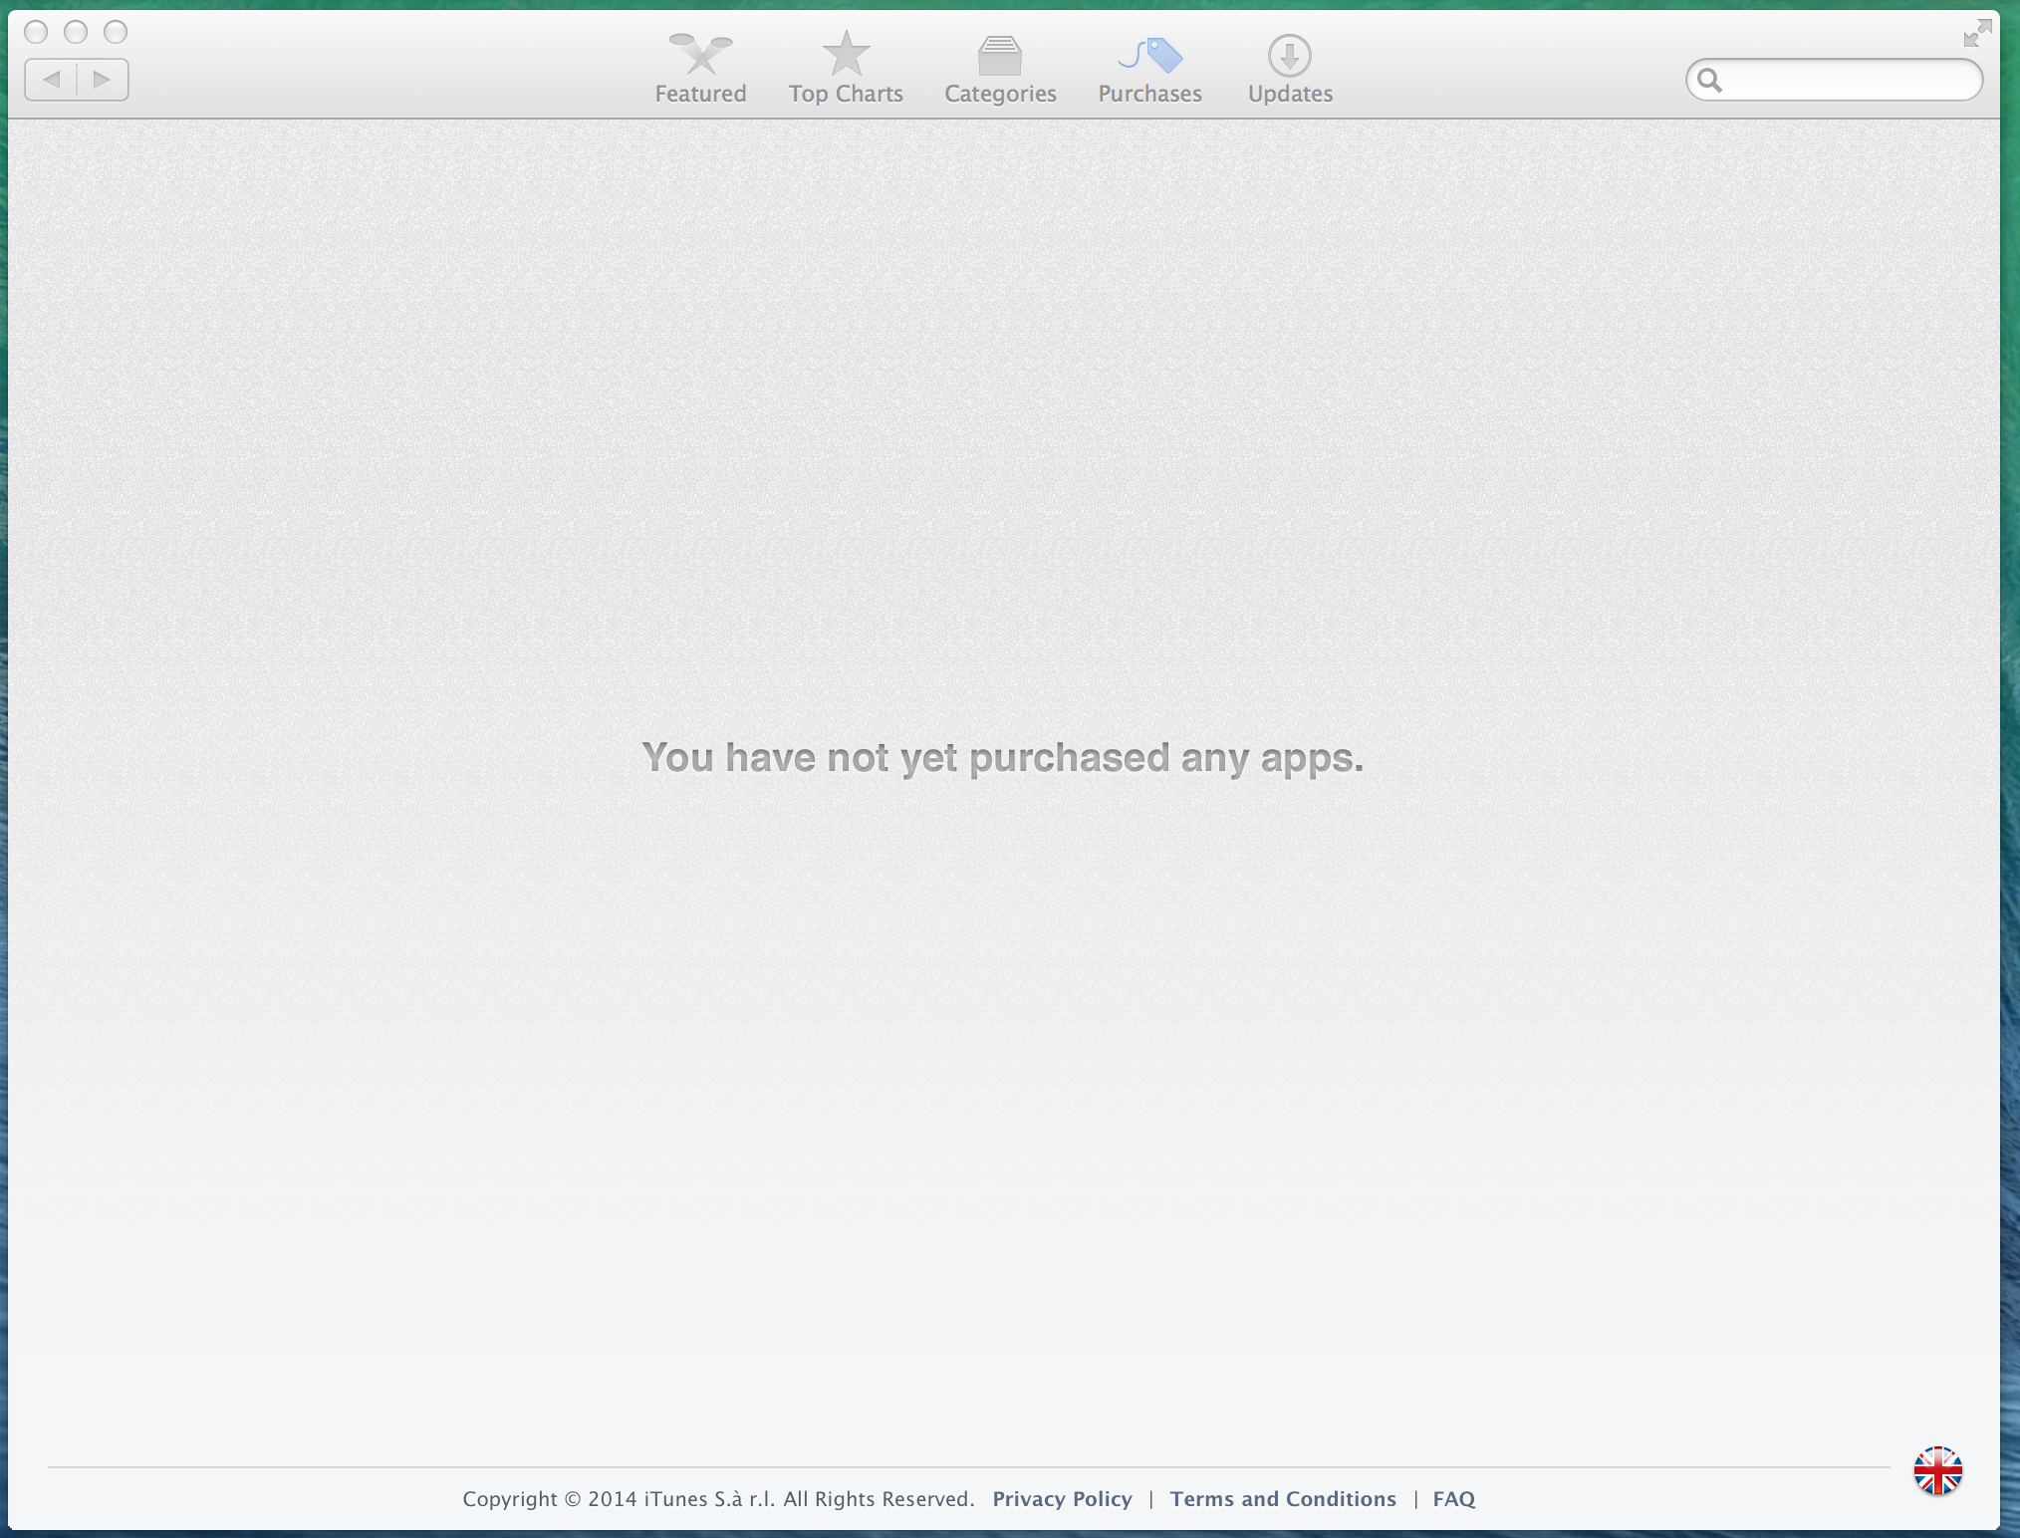
Task: Click the Updates download arrow icon
Action: click(x=1289, y=56)
